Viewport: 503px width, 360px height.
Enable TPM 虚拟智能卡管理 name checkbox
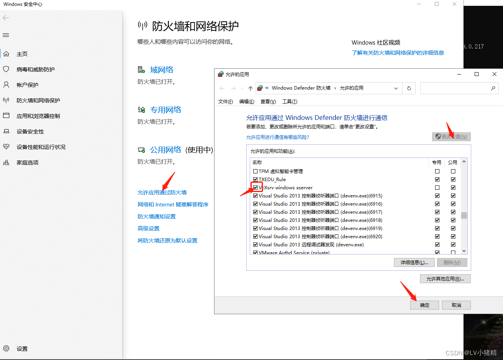click(255, 171)
